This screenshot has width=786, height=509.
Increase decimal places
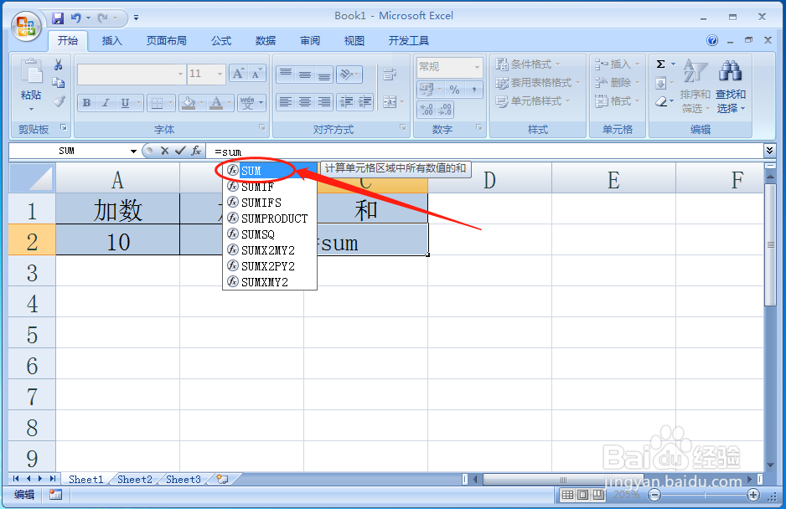point(427,109)
